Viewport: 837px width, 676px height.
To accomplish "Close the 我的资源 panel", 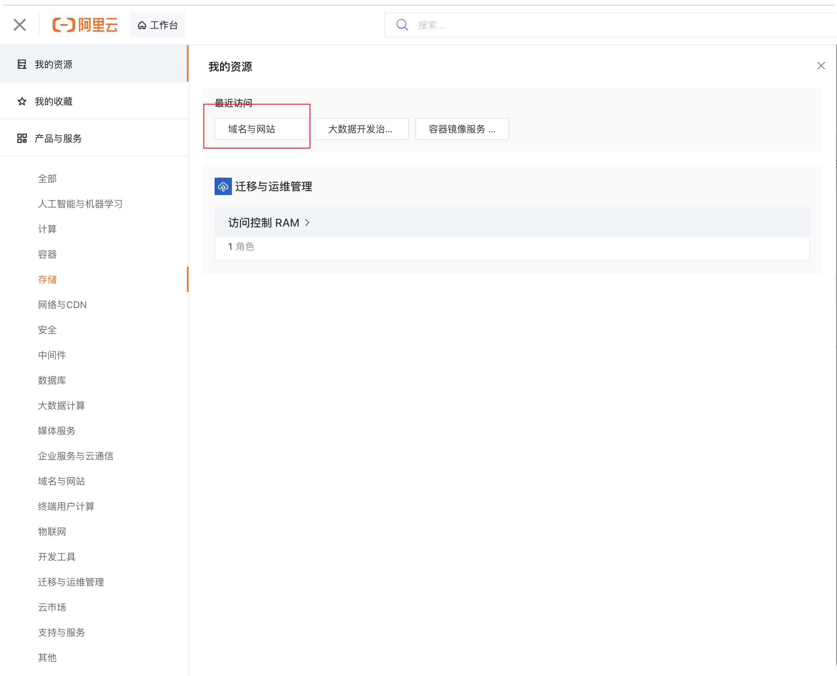I will coord(821,66).
